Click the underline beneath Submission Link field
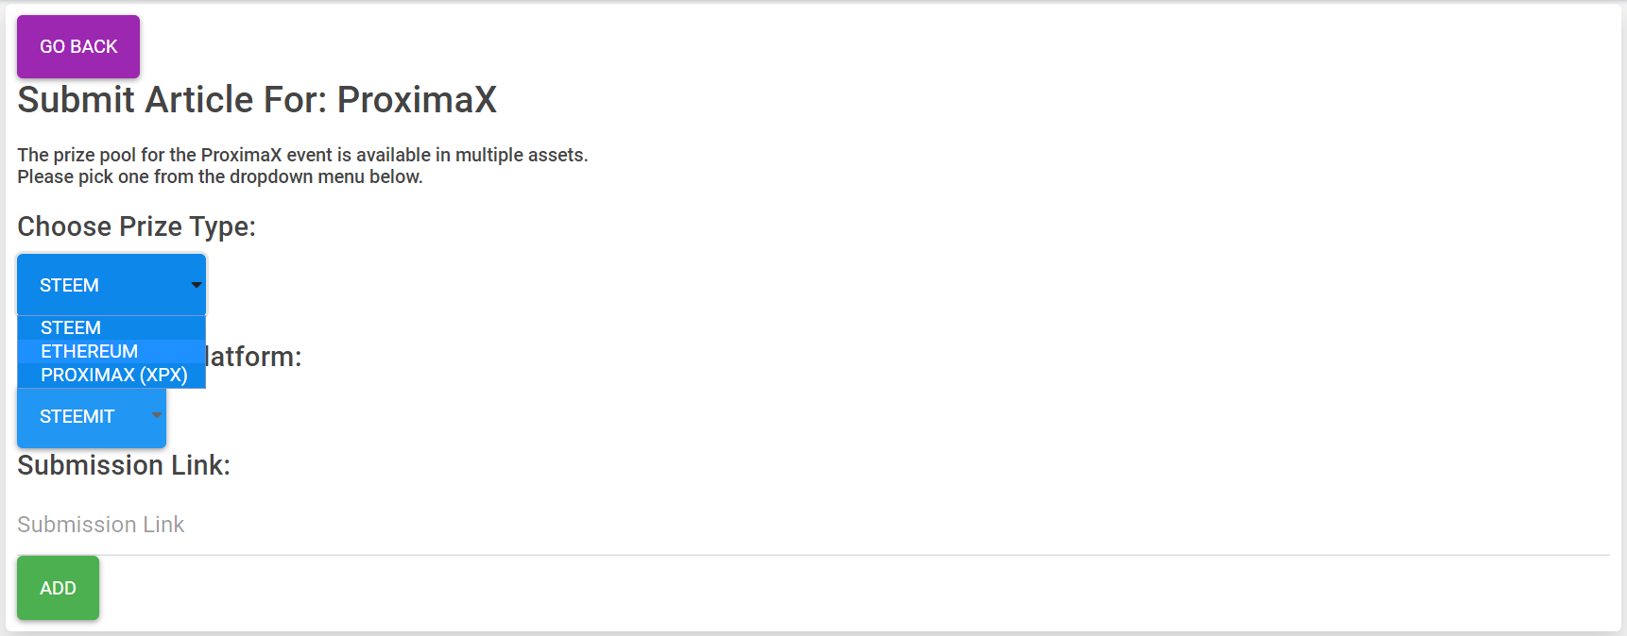Image resolution: width=1627 pixels, height=636 pixels. click(813, 555)
